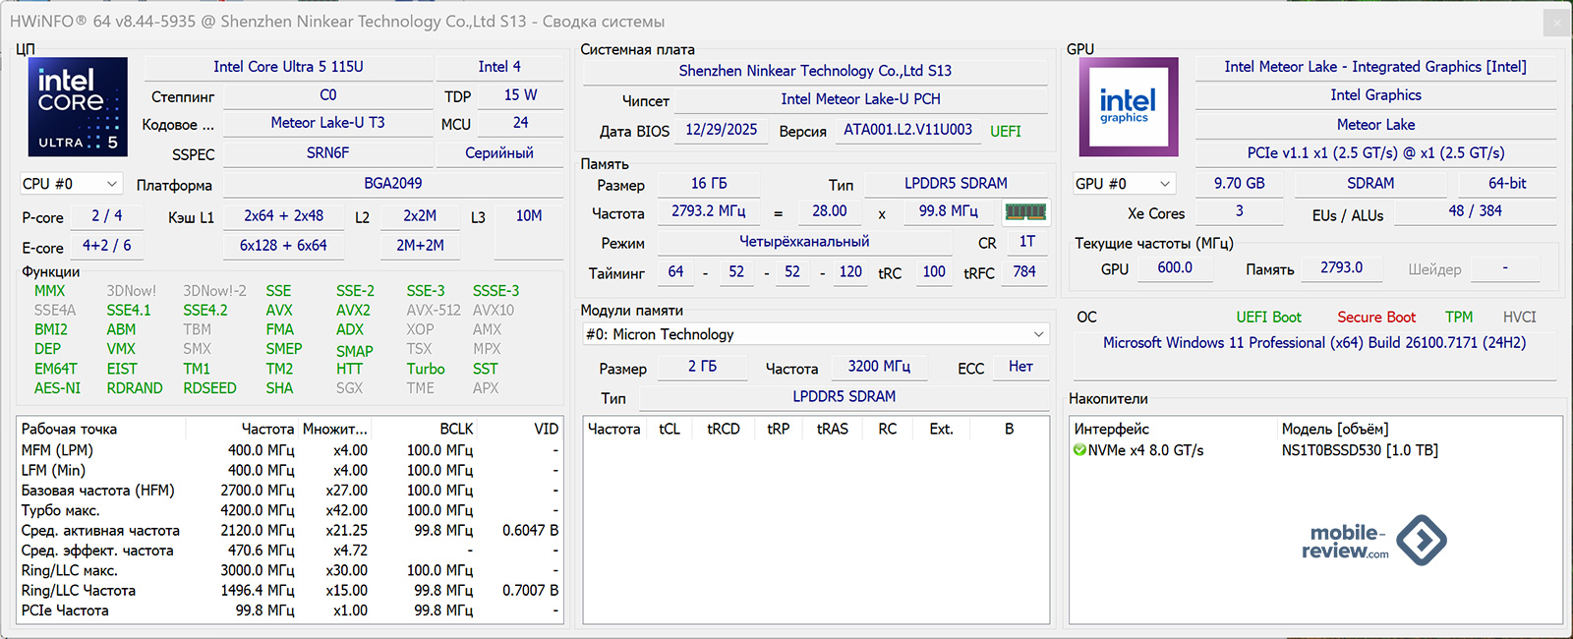Click the AVX-512 feature flag
Image resolution: width=1573 pixels, height=639 pixels.
(x=434, y=310)
